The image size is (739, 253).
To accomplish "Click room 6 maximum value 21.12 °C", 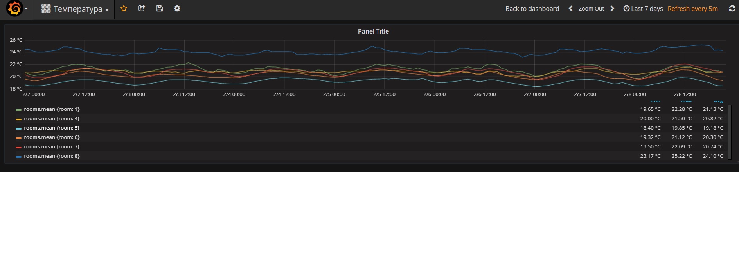I will click(681, 137).
